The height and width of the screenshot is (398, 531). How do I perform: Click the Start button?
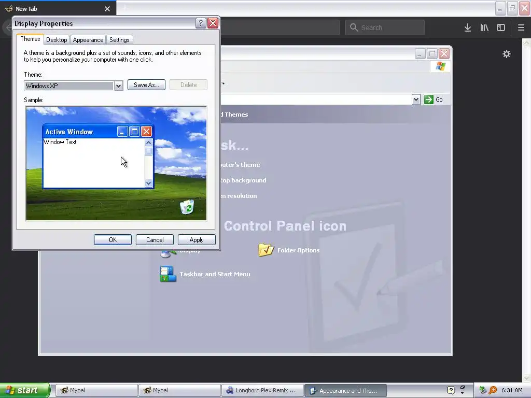click(x=24, y=390)
